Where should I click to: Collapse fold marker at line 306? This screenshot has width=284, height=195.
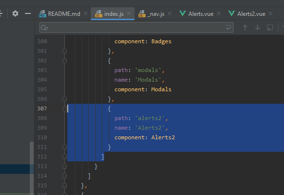click(x=64, y=99)
